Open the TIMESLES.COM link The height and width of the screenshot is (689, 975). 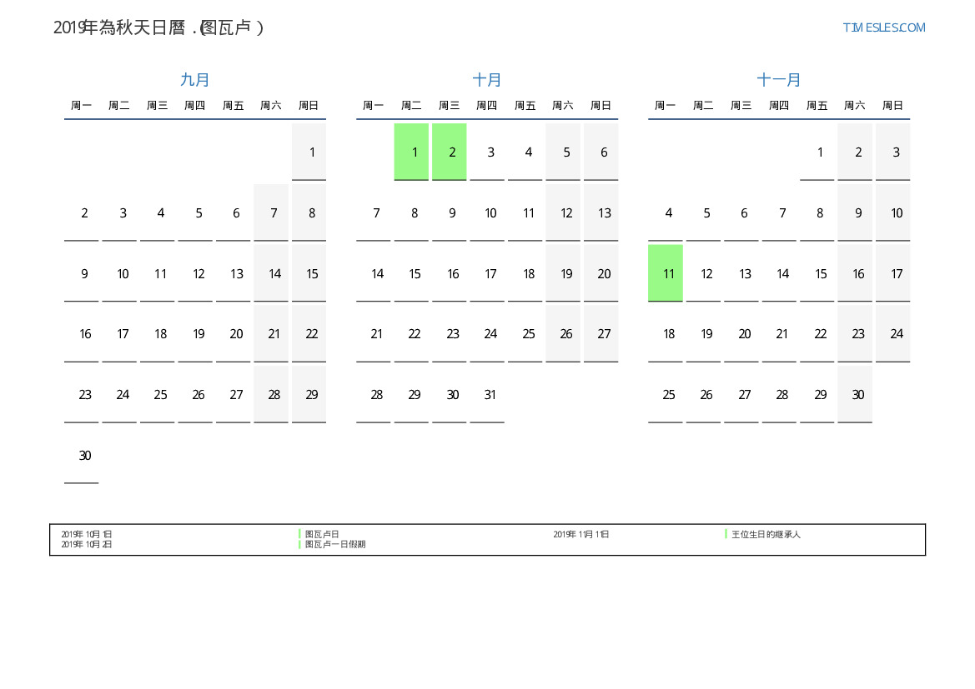pyautogui.click(x=883, y=27)
